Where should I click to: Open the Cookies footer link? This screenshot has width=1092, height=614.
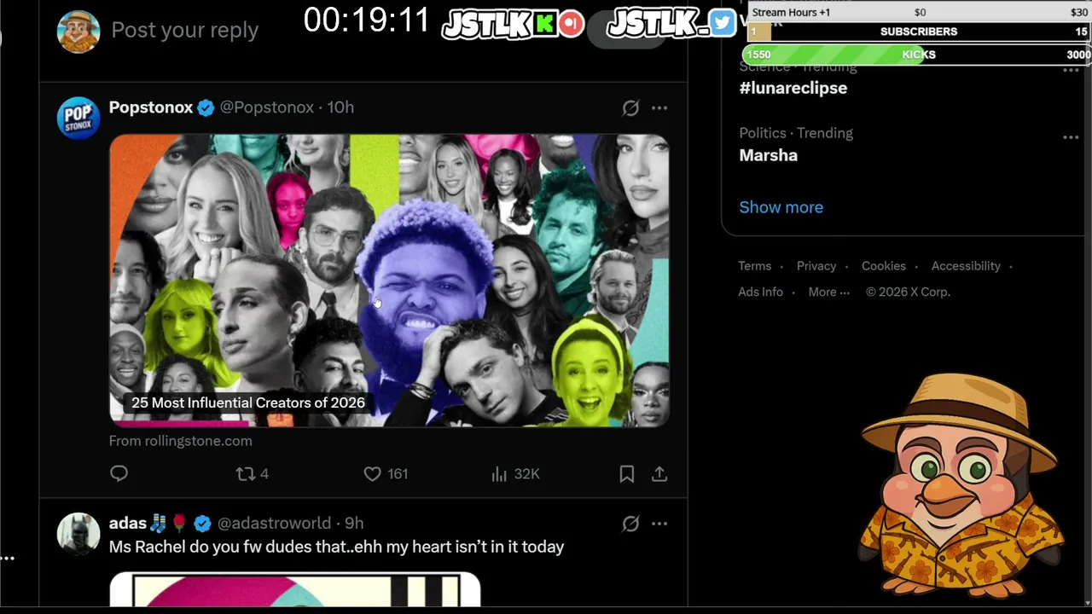(x=884, y=266)
